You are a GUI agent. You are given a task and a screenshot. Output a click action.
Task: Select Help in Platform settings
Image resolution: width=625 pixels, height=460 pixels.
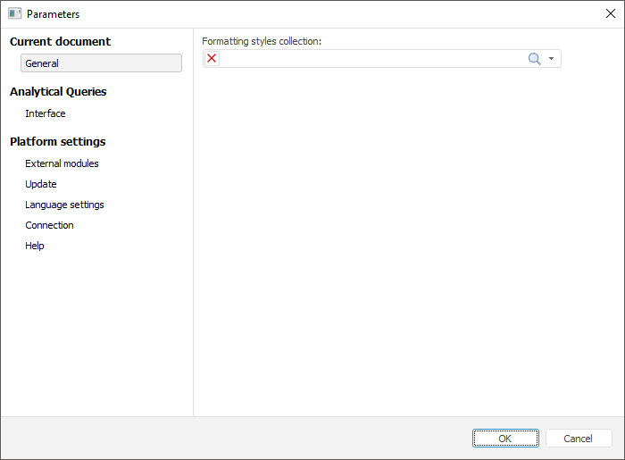tap(35, 246)
